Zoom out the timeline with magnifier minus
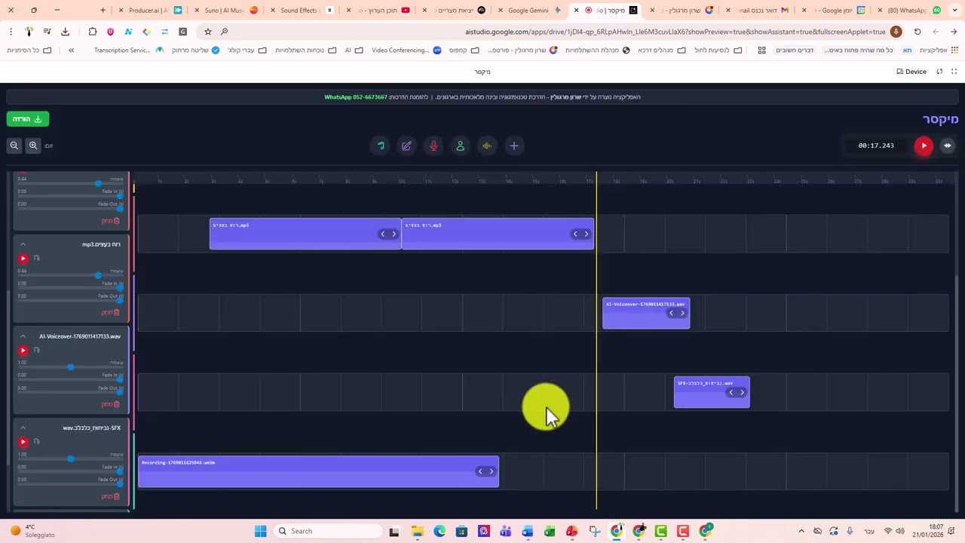The width and height of the screenshot is (965, 543). tap(14, 146)
